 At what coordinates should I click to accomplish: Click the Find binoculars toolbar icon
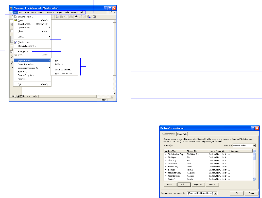click(x=71, y=17)
